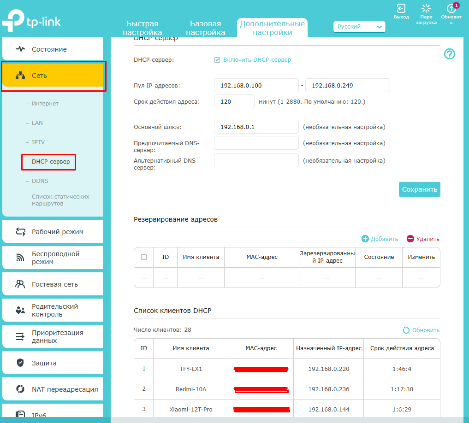Click the Гостевая сеть people icon
Viewport: 469px width, 423px height.
click(x=20, y=284)
